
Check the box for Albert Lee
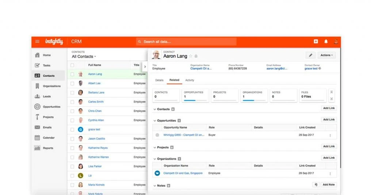point(72,83)
